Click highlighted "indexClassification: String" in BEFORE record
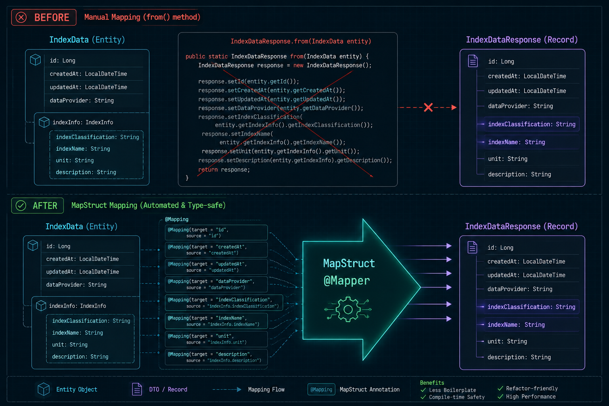 coord(532,124)
